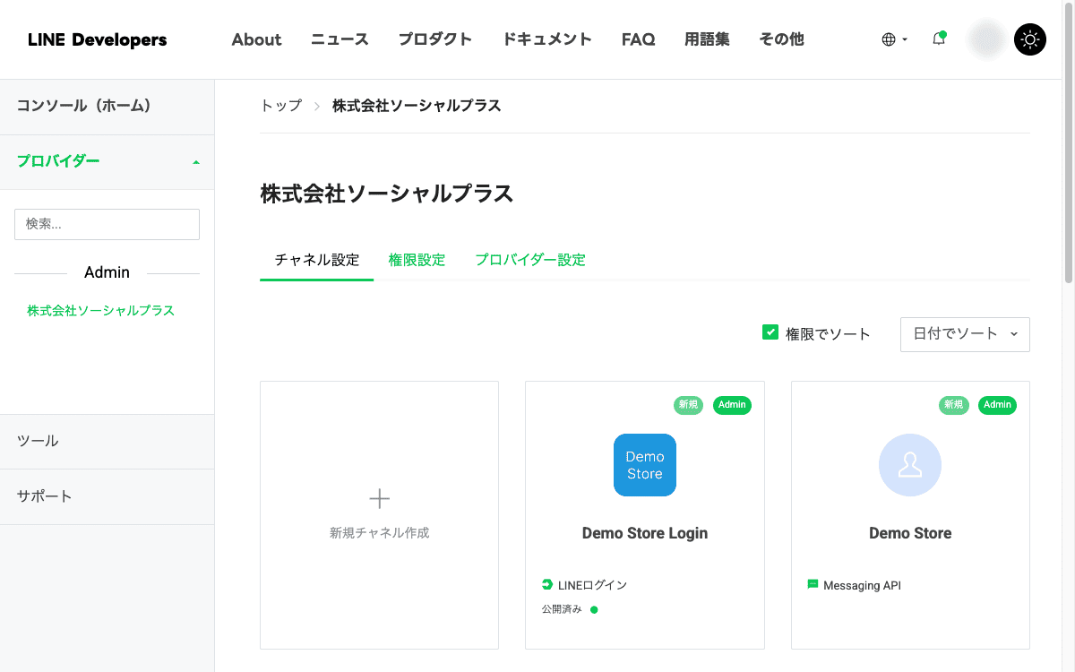The width and height of the screenshot is (1075, 672).
Task: Click 新規 badge on Demo Store Login card
Action: (x=688, y=405)
